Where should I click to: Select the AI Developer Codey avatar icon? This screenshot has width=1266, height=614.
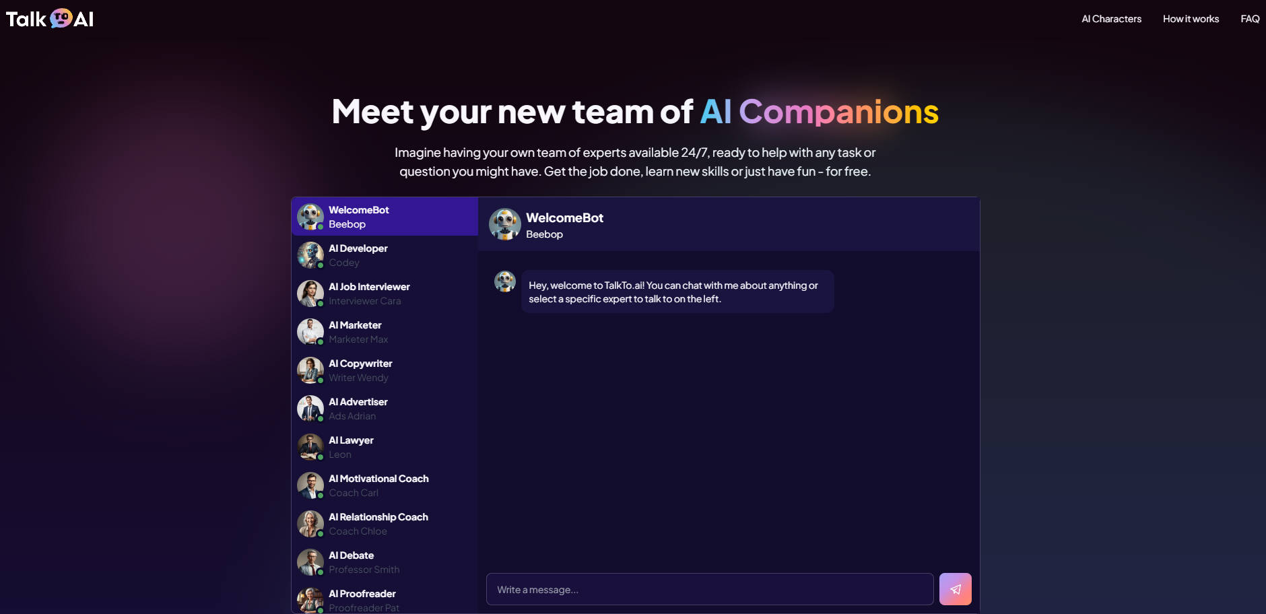[310, 254]
